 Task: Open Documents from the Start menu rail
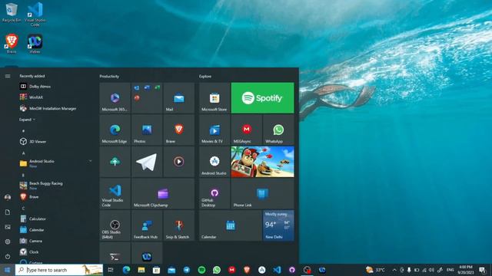[x=8, y=212]
